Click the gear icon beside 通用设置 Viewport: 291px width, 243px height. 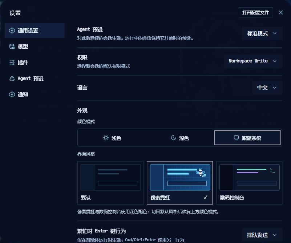click(x=12, y=31)
